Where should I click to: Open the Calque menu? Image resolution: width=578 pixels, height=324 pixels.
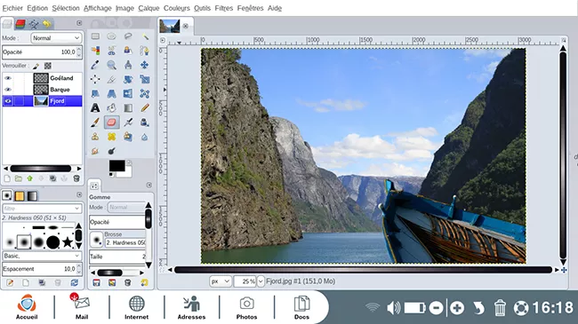click(x=149, y=8)
